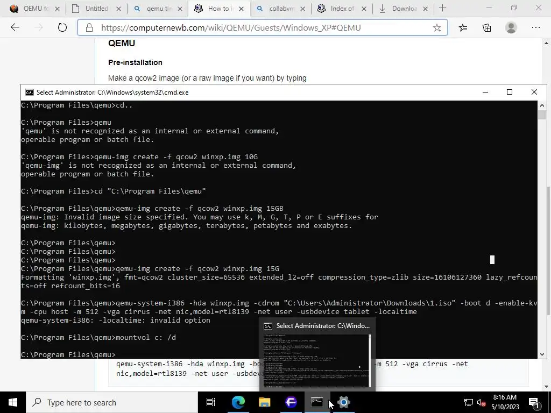This screenshot has width=551, height=413.
Task: View site lock info in address bar
Action: point(89,28)
